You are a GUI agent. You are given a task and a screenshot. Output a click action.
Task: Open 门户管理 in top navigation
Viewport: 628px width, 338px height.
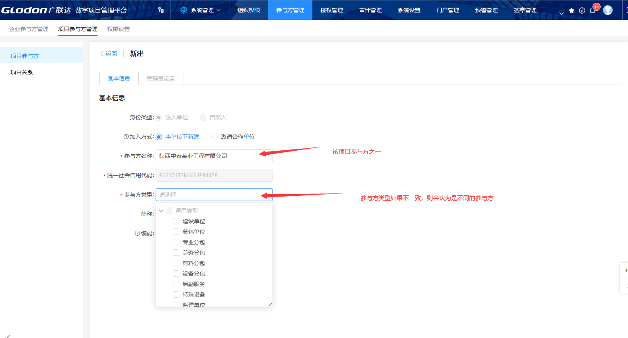click(448, 10)
